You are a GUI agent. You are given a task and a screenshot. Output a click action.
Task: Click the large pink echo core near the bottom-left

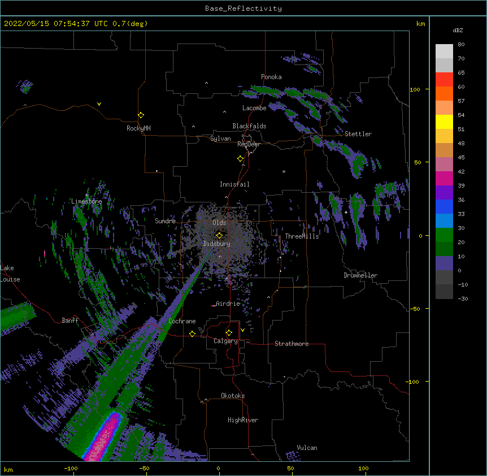pyautogui.click(x=104, y=439)
